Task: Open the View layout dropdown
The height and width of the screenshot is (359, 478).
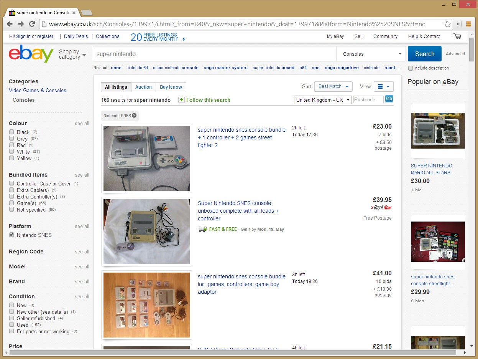Action: coord(383,86)
